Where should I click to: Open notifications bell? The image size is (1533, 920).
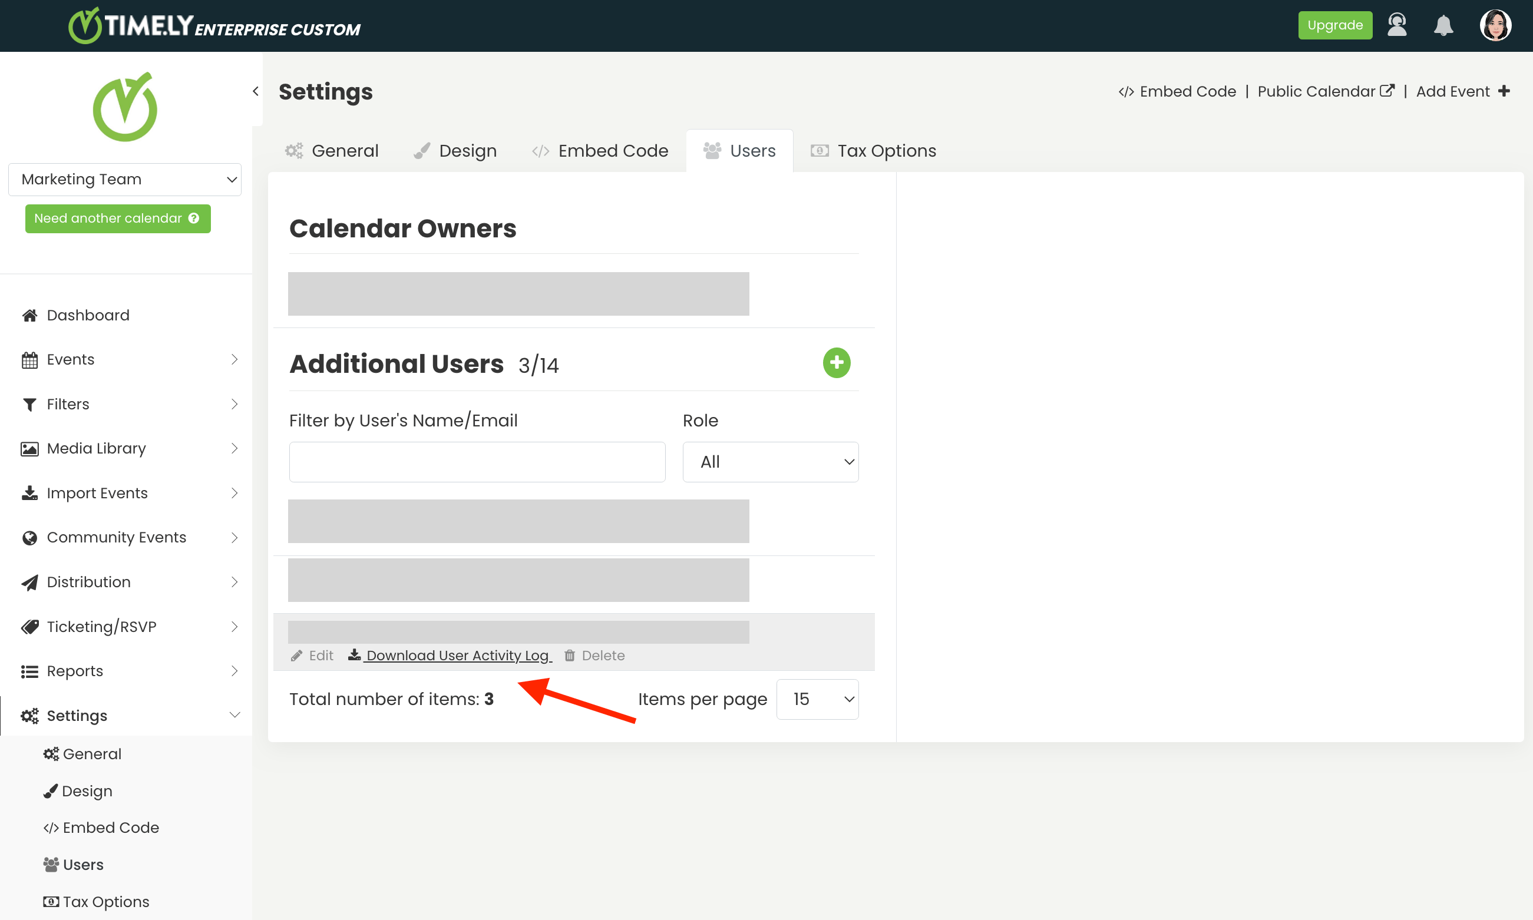pos(1443,25)
